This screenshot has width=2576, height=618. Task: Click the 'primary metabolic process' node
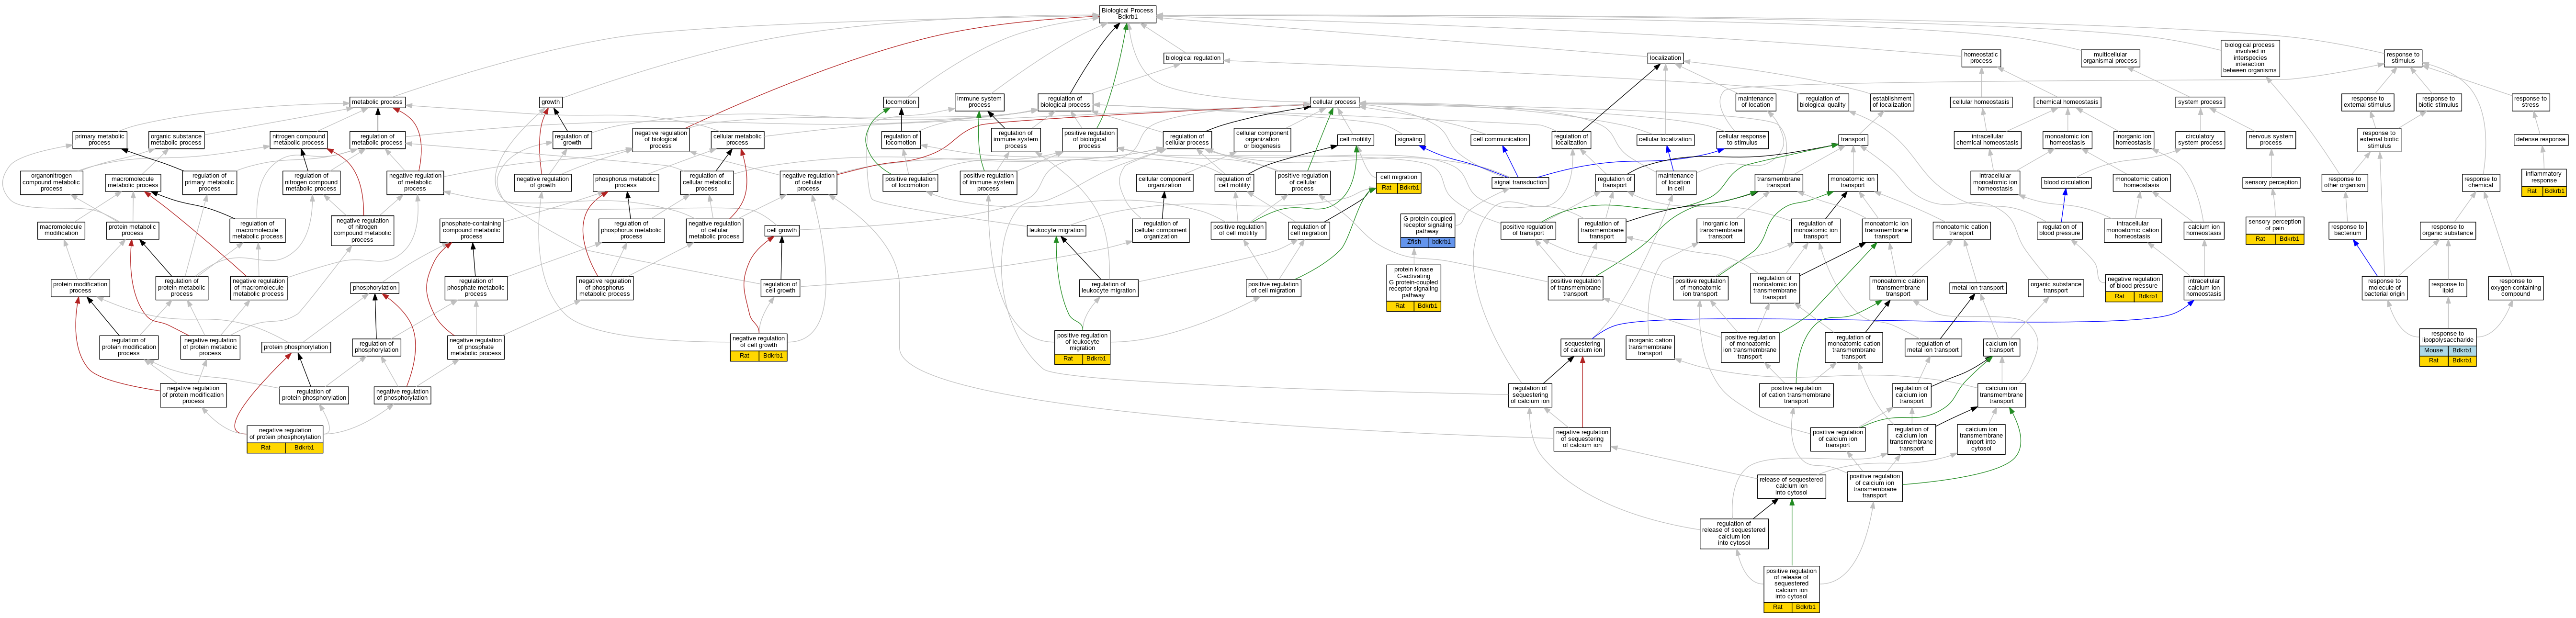[99, 140]
